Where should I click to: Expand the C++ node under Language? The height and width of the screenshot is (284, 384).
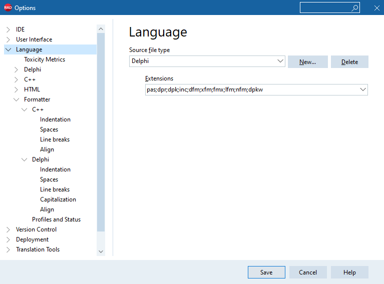[x=16, y=79]
